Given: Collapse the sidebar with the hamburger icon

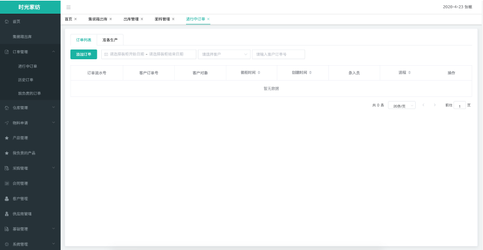Looking at the screenshot, I should click(69, 7).
